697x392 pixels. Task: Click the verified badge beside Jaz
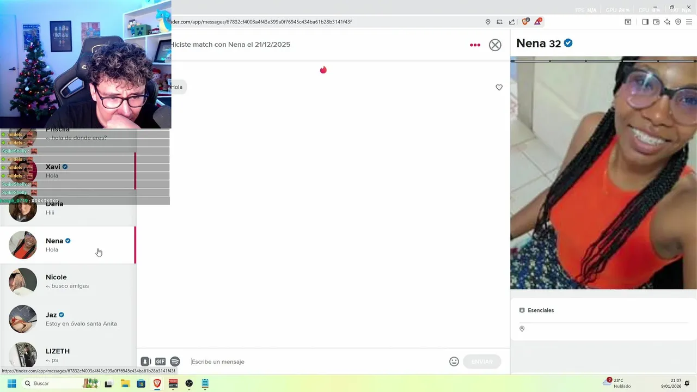click(62, 315)
